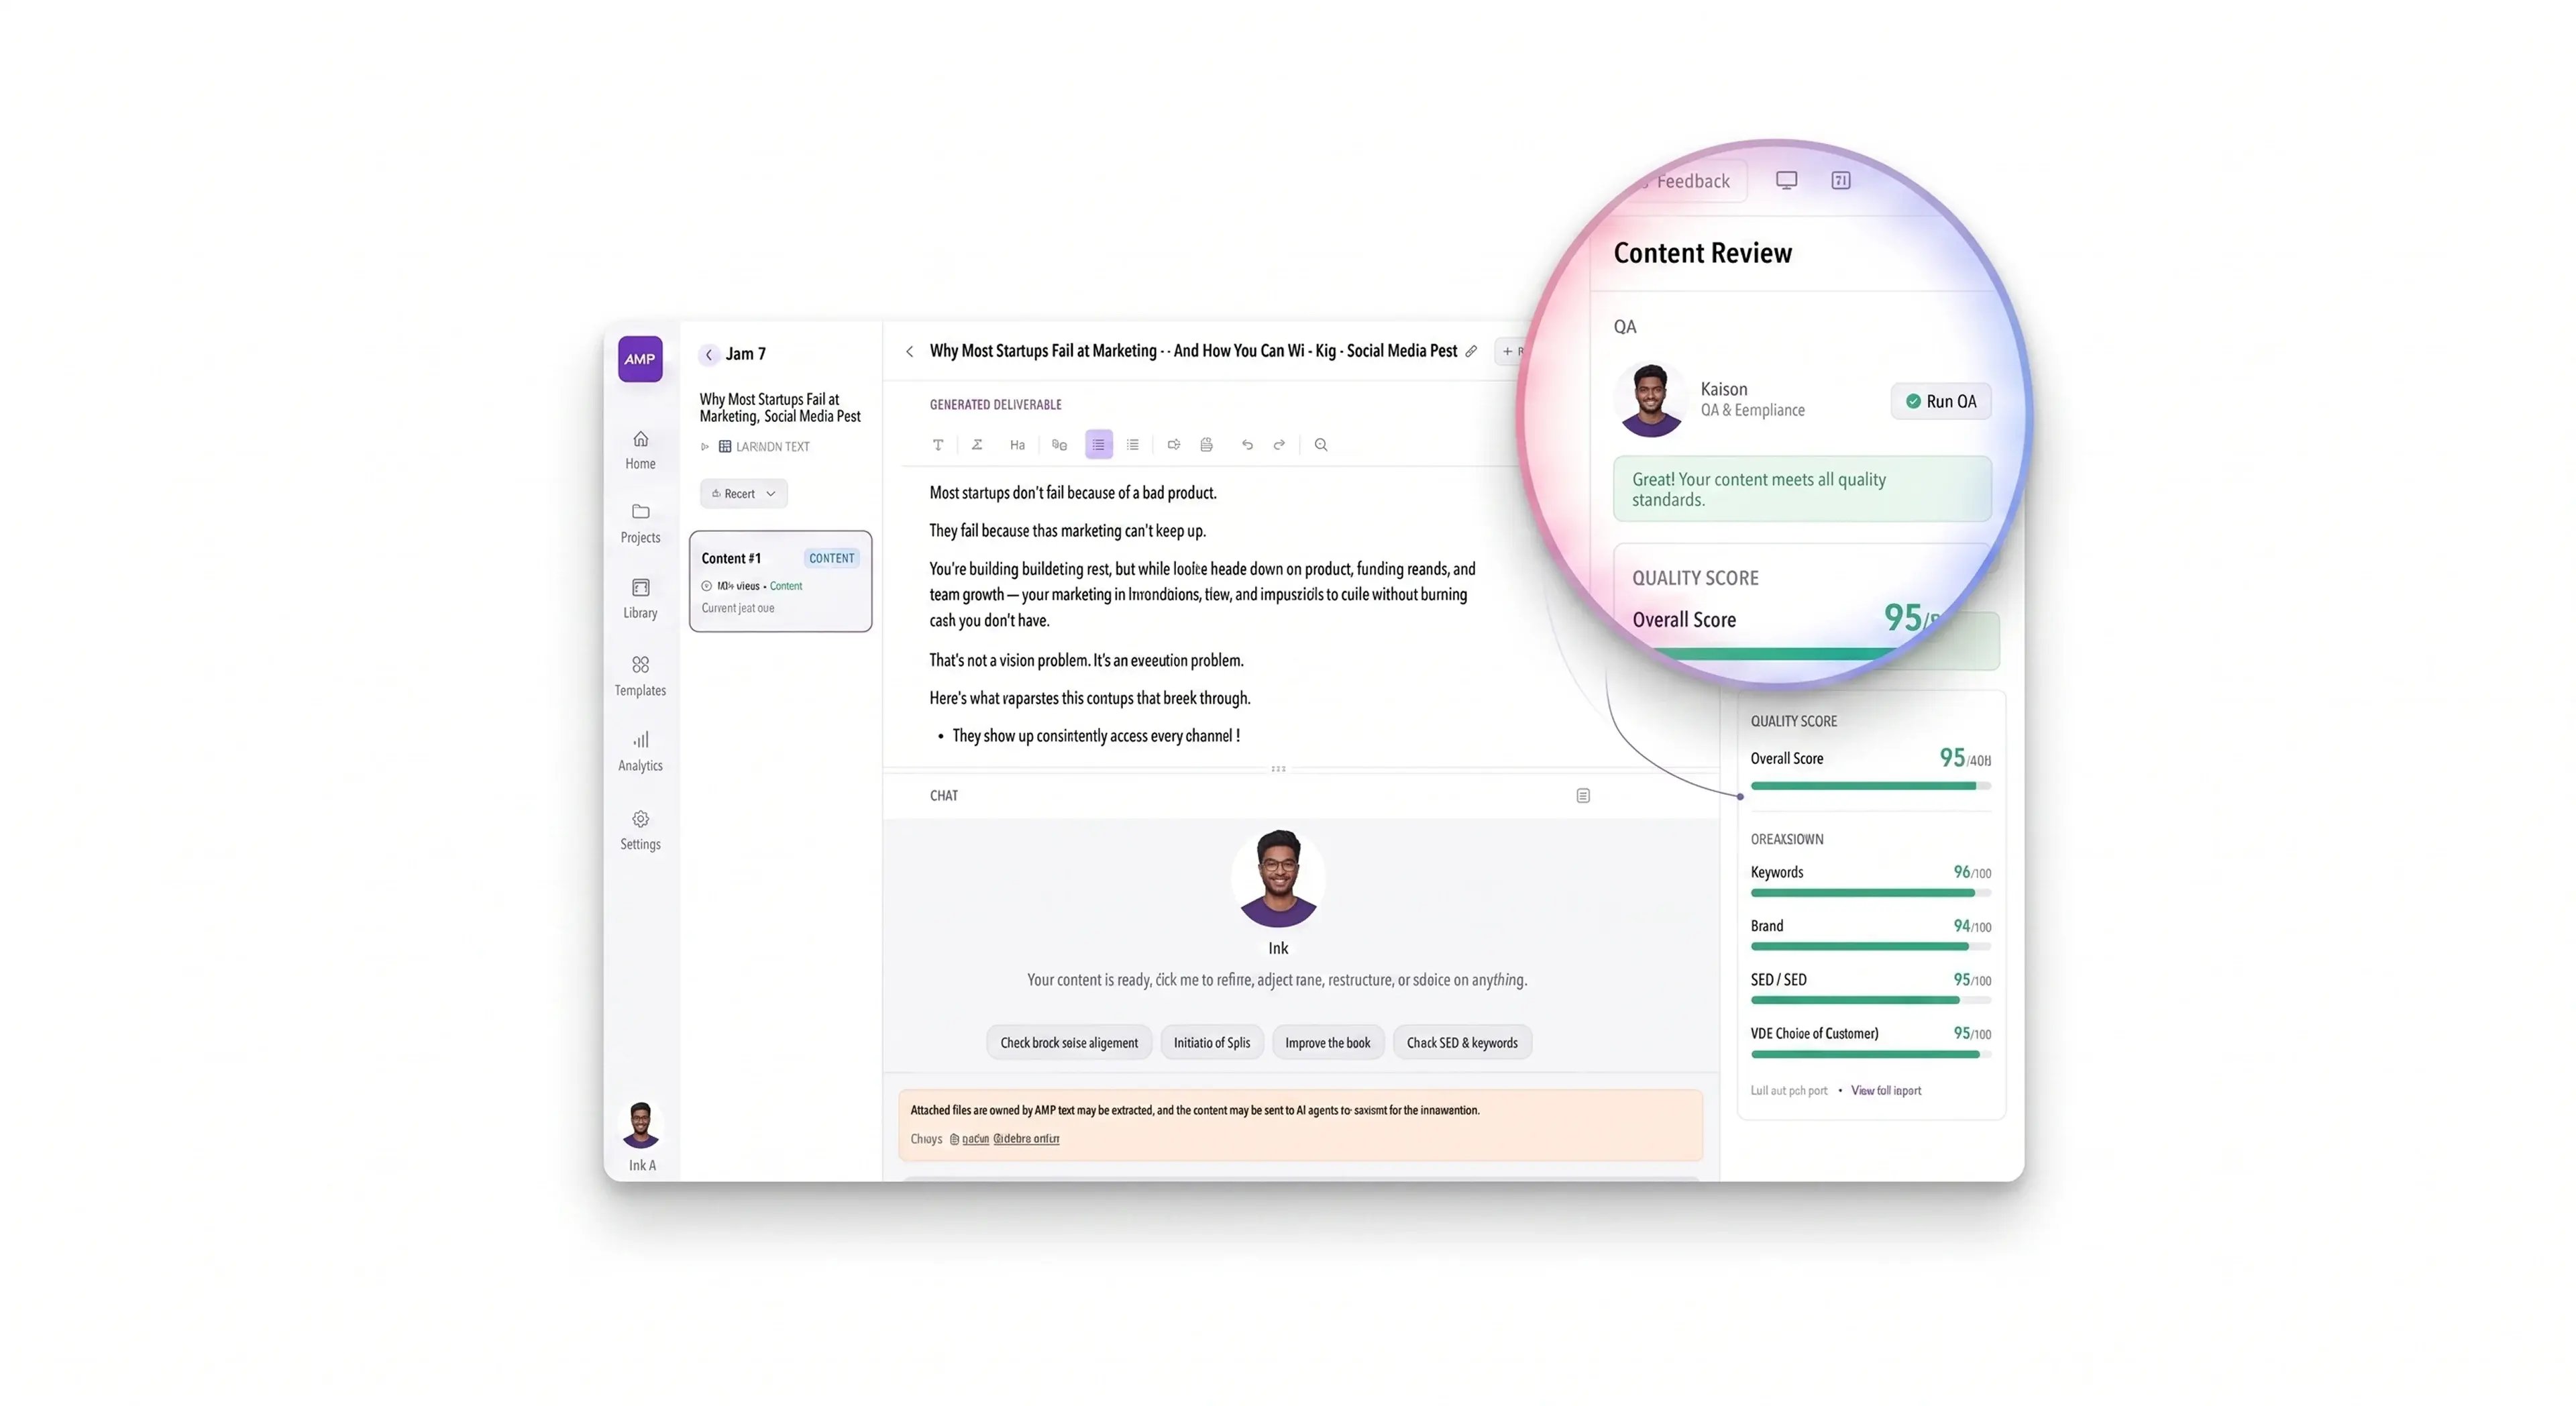Click the Sigma formula icon
This screenshot has height=1406, width=2576.
(x=977, y=445)
